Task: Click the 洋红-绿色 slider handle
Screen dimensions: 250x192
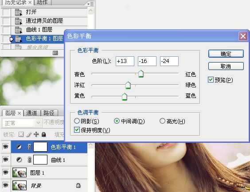Action: pos(128,85)
